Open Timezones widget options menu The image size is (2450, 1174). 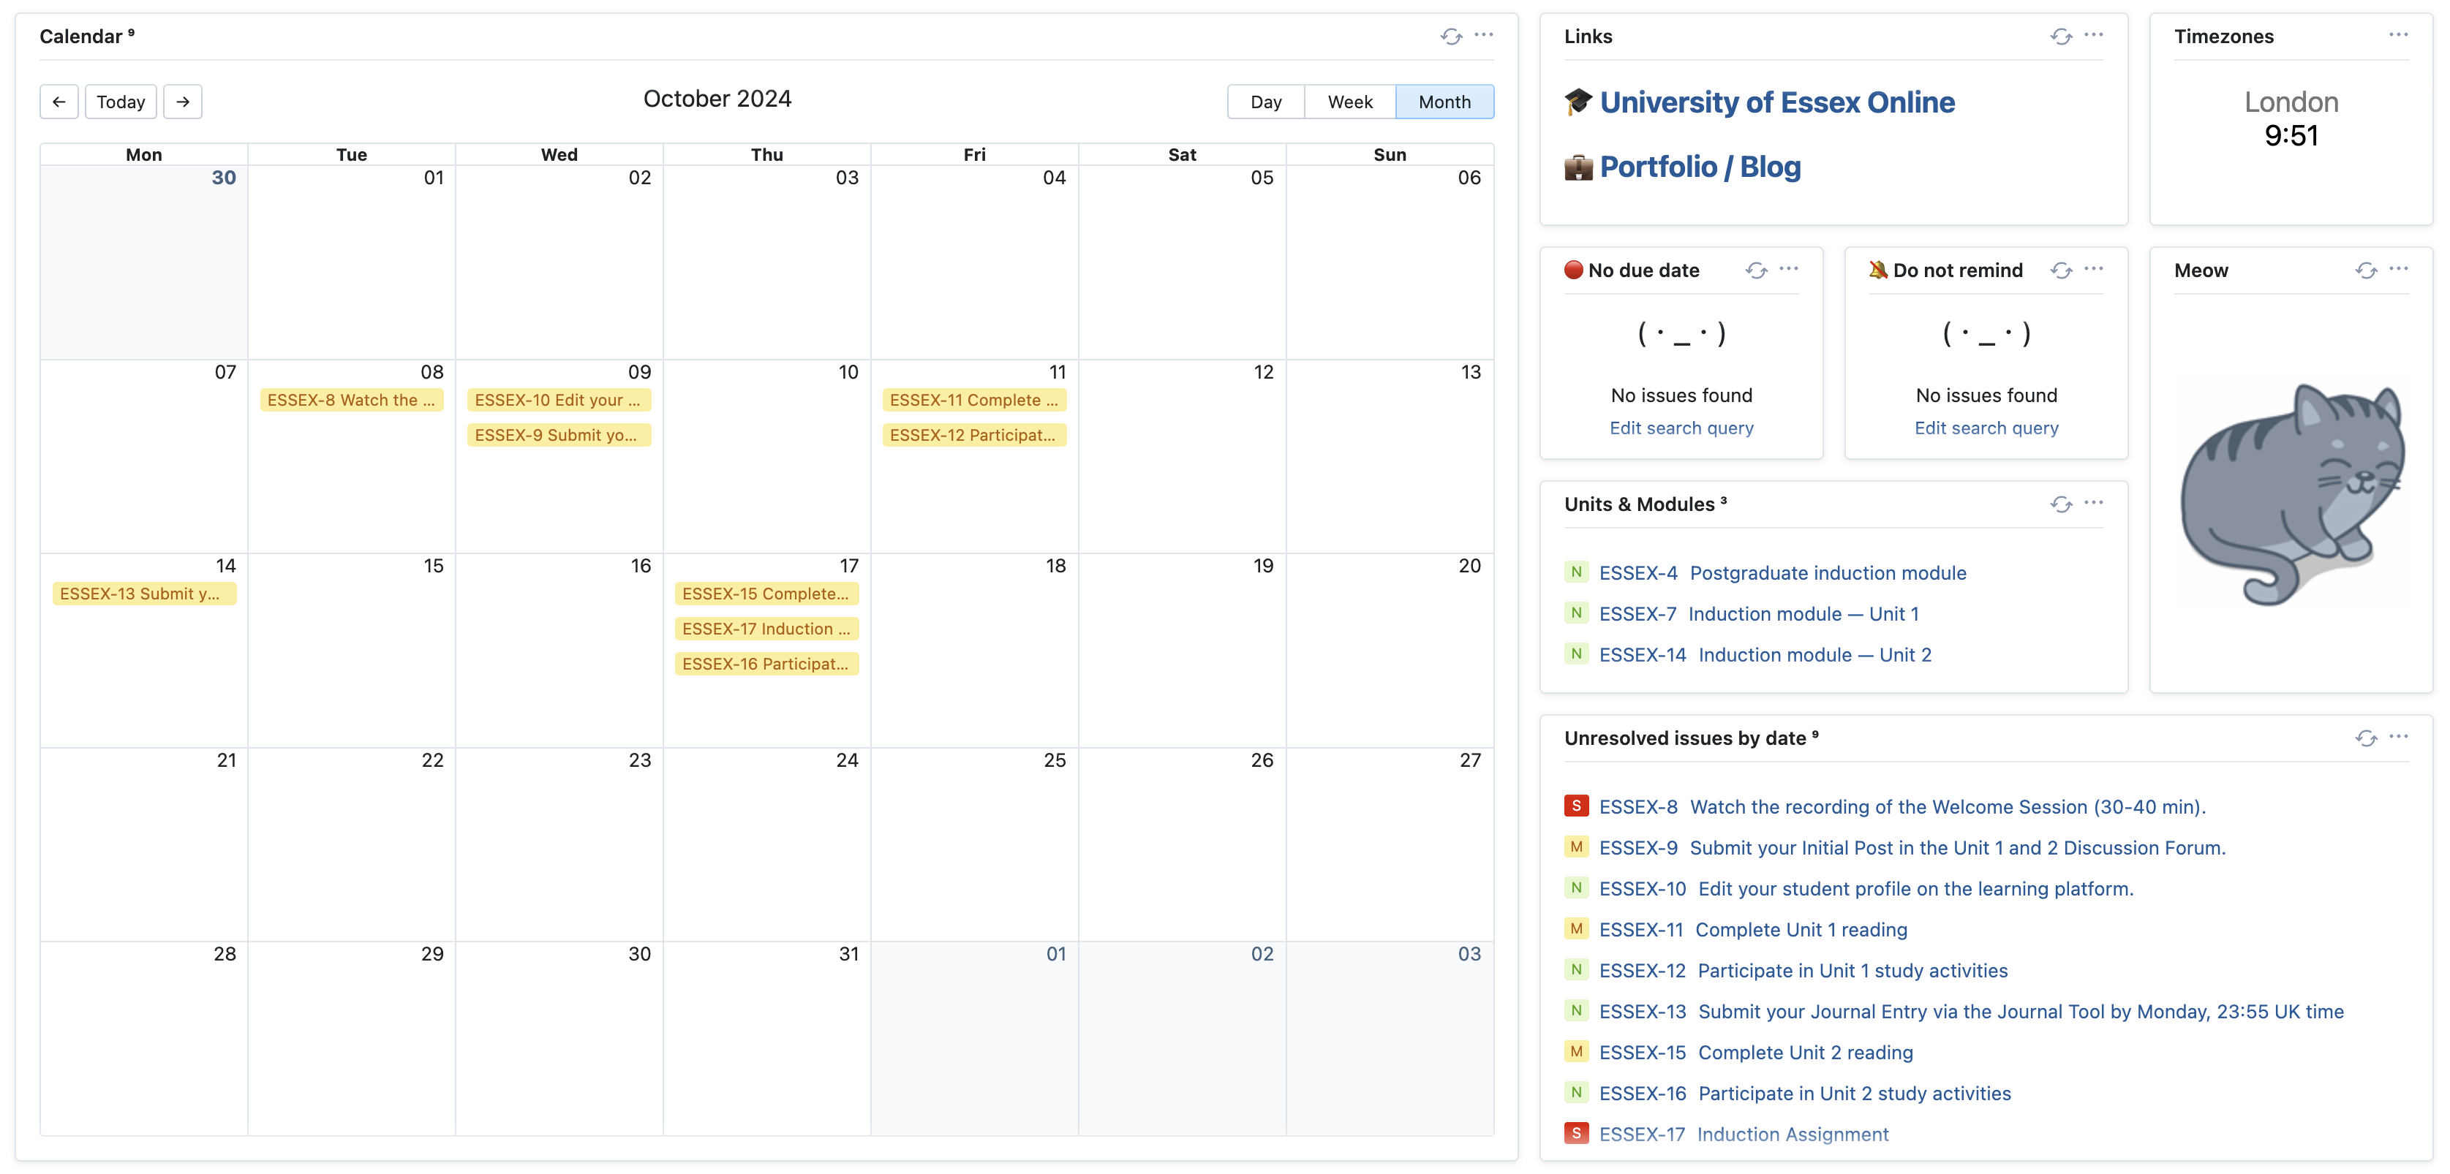(x=2399, y=35)
